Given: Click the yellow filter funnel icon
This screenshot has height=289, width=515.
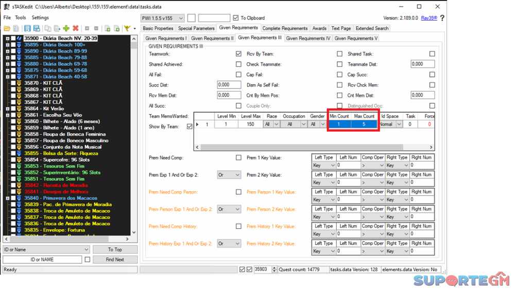Looking at the screenshot, I should point(127,28).
